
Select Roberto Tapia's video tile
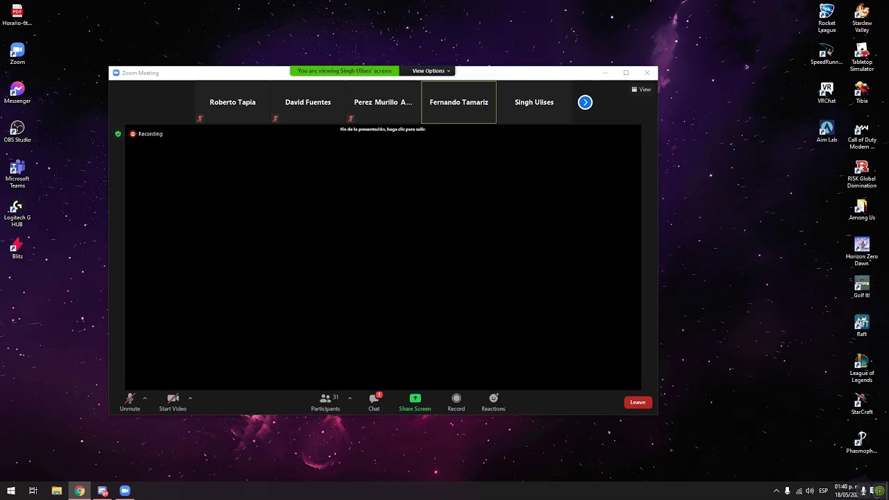pyautogui.click(x=233, y=102)
